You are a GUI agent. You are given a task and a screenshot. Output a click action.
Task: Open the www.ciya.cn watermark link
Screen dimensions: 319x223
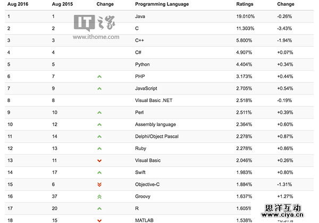tap(287, 216)
